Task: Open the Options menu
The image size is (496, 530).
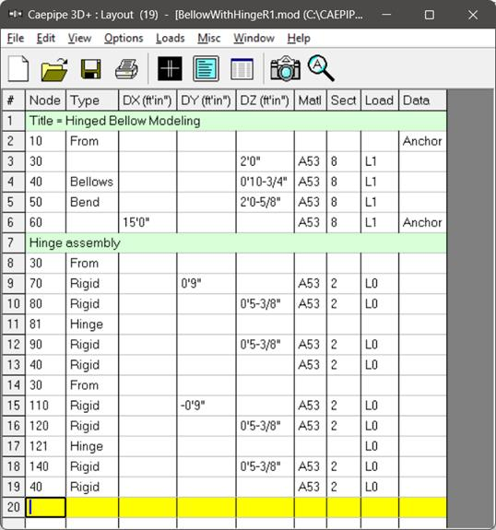Action: point(124,38)
